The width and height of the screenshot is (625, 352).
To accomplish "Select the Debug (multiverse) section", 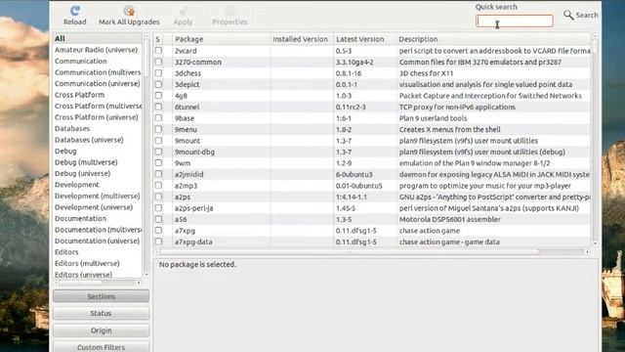I will point(86,162).
